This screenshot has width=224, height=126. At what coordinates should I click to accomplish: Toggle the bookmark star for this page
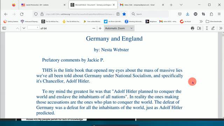124,14
